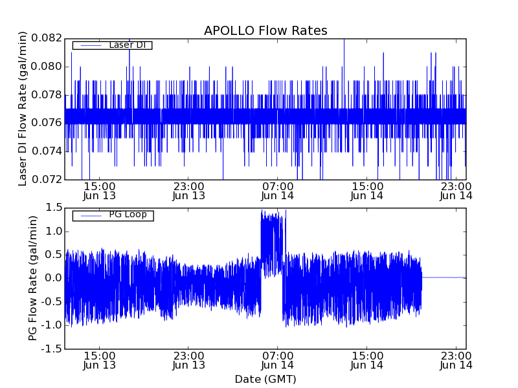Click top plot's 15:00 Jun 13 tick label
Image resolution: width=518 pixels, height=388 pixels.
tap(99, 190)
